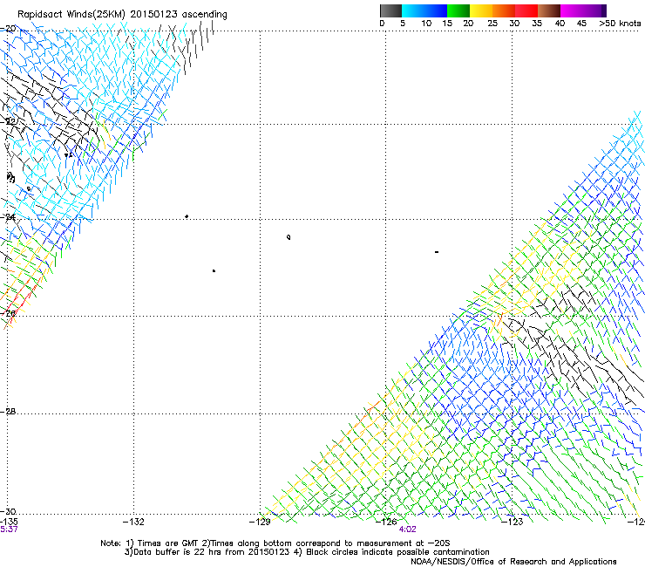The height and width of the screenshot is (567, 645).
Task: Click the title text 'Rapidsact Winds(25KM) 20150123 ascending'
Action: point(122,15)
